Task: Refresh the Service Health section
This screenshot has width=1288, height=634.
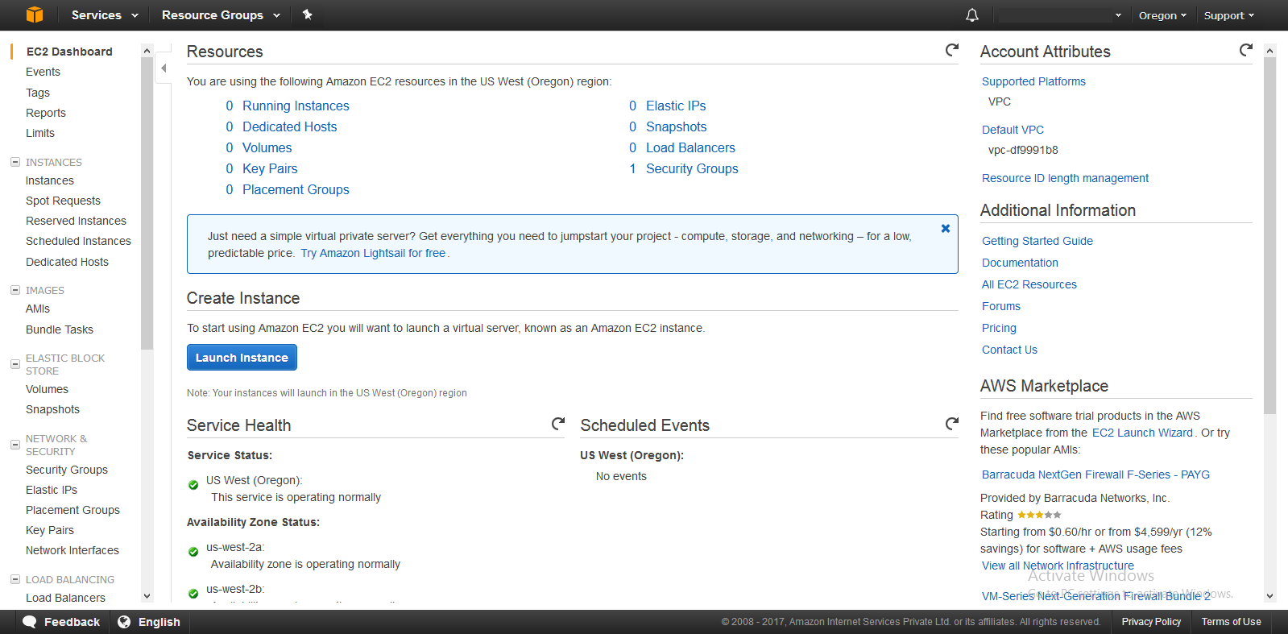Action: (x=558, y=424)
